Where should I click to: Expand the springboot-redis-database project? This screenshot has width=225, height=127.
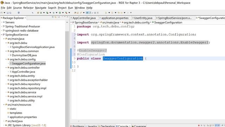(x=1, y=31)
